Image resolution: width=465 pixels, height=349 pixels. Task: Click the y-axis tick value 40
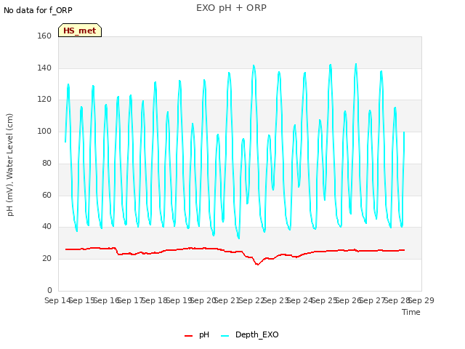[46, 227]
